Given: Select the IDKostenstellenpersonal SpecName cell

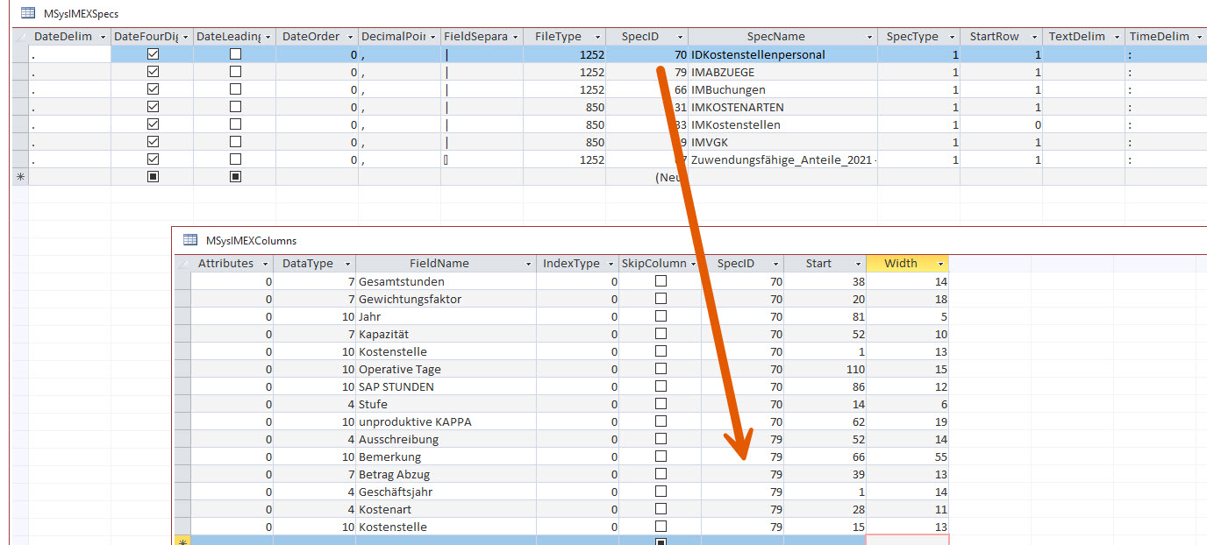Looking at the screenshot, I should 782,54.
